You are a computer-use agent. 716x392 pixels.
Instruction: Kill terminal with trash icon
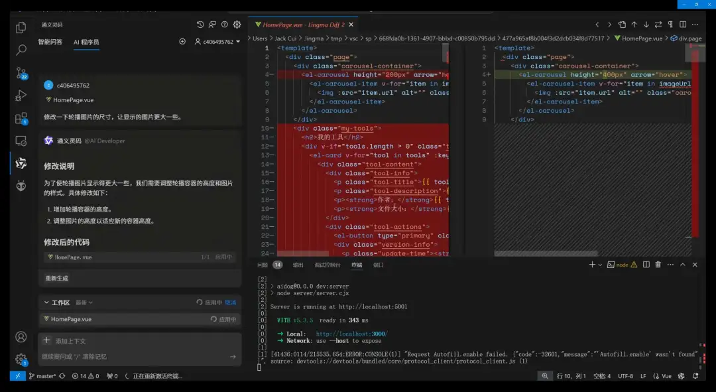(658, 265)
